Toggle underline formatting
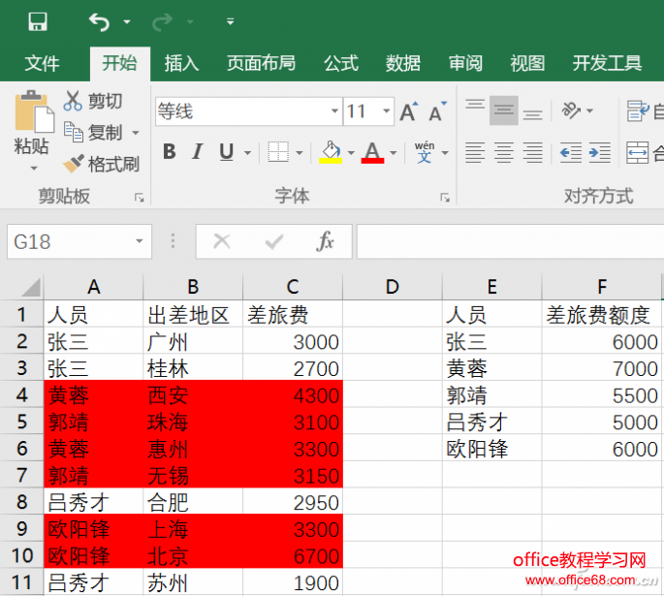Viewport: 664px width, 596px height. coord(227,151)
